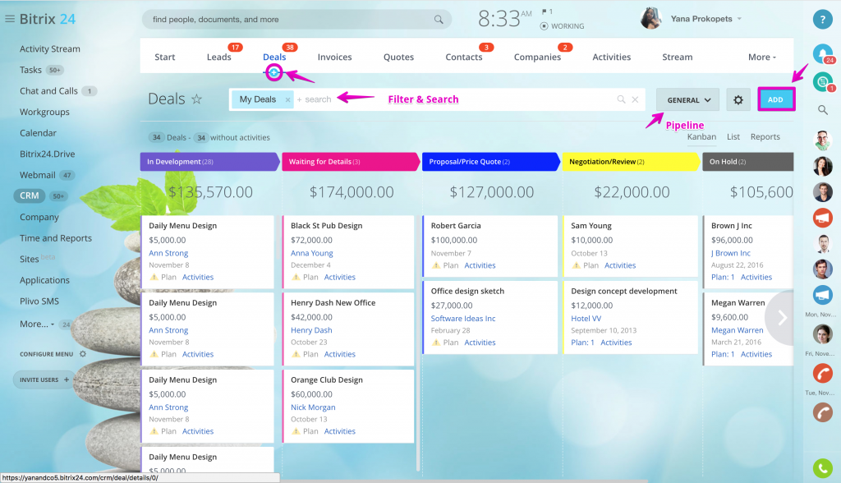Image resolution: width=841 pixels, height=483 pixels.
Task: Open the Quotes tab
Action: tap(398, 57)
